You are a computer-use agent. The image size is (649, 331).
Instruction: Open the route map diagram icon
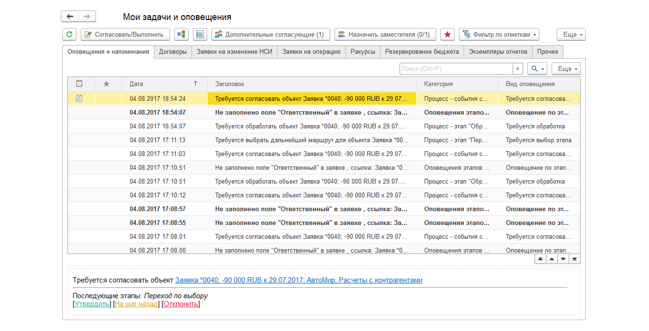coord(181,34)
